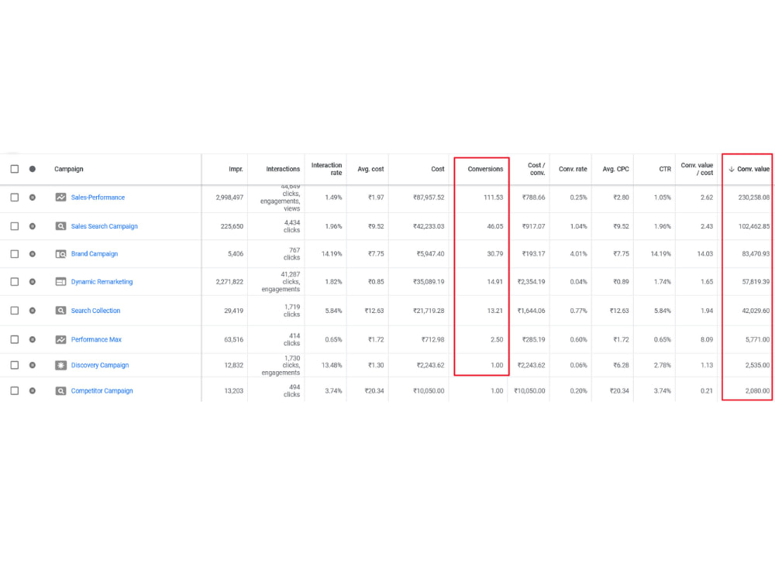Screen dimensions: 775x581
Task: Check the Performance Max row checkbox
Action: coord(15,339)
